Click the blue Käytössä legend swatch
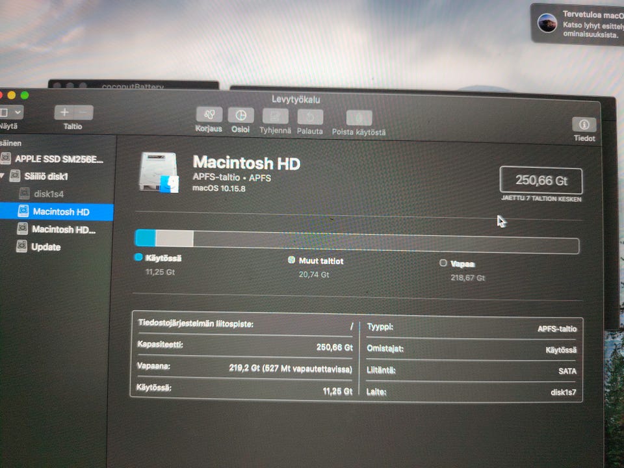The image size is (624, 468). pos(138,257)
